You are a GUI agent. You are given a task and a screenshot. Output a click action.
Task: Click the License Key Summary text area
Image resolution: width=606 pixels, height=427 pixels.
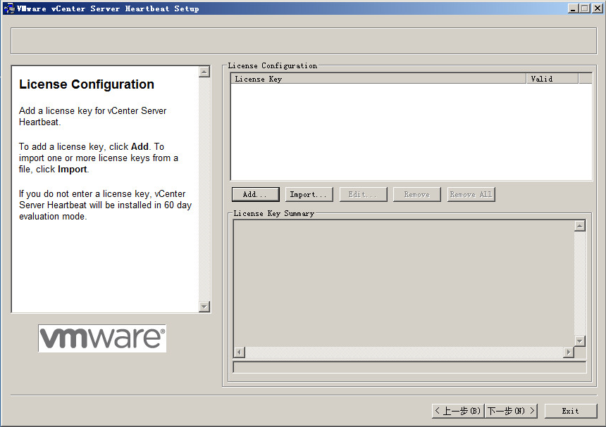coord(404,283)
